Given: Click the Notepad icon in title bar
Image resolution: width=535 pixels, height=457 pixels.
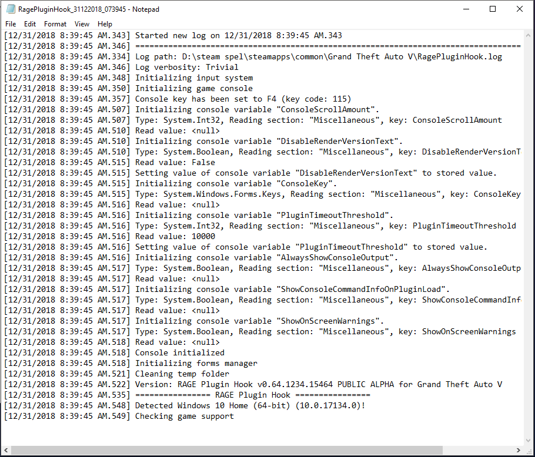Looking at the screenshot, I should click(11, 9).
